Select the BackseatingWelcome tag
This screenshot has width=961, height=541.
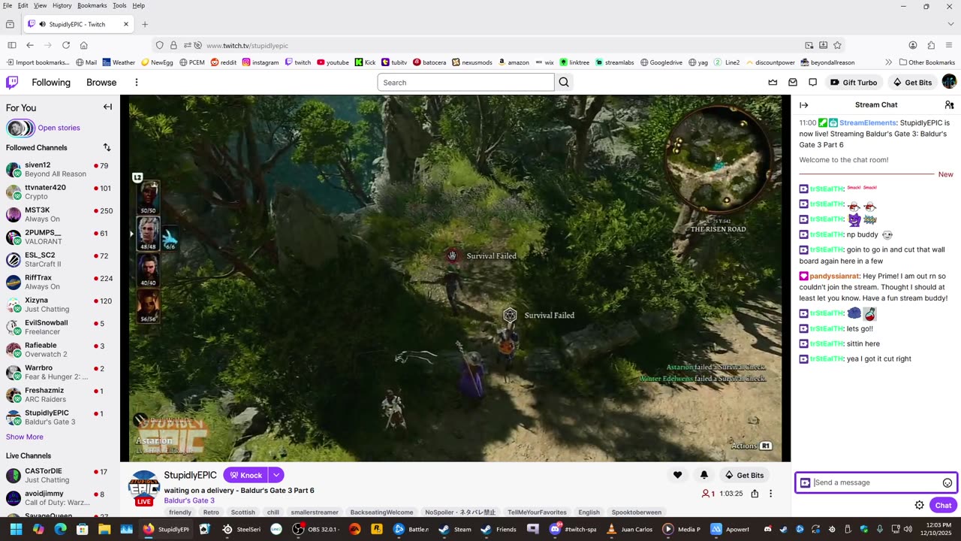click(x=382, y=512)
